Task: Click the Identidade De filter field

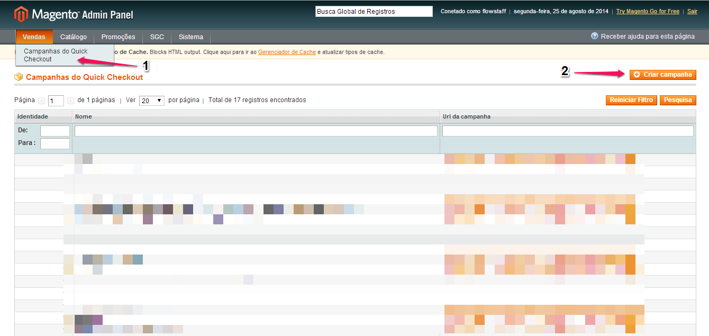Action: (x=55, y=131)
